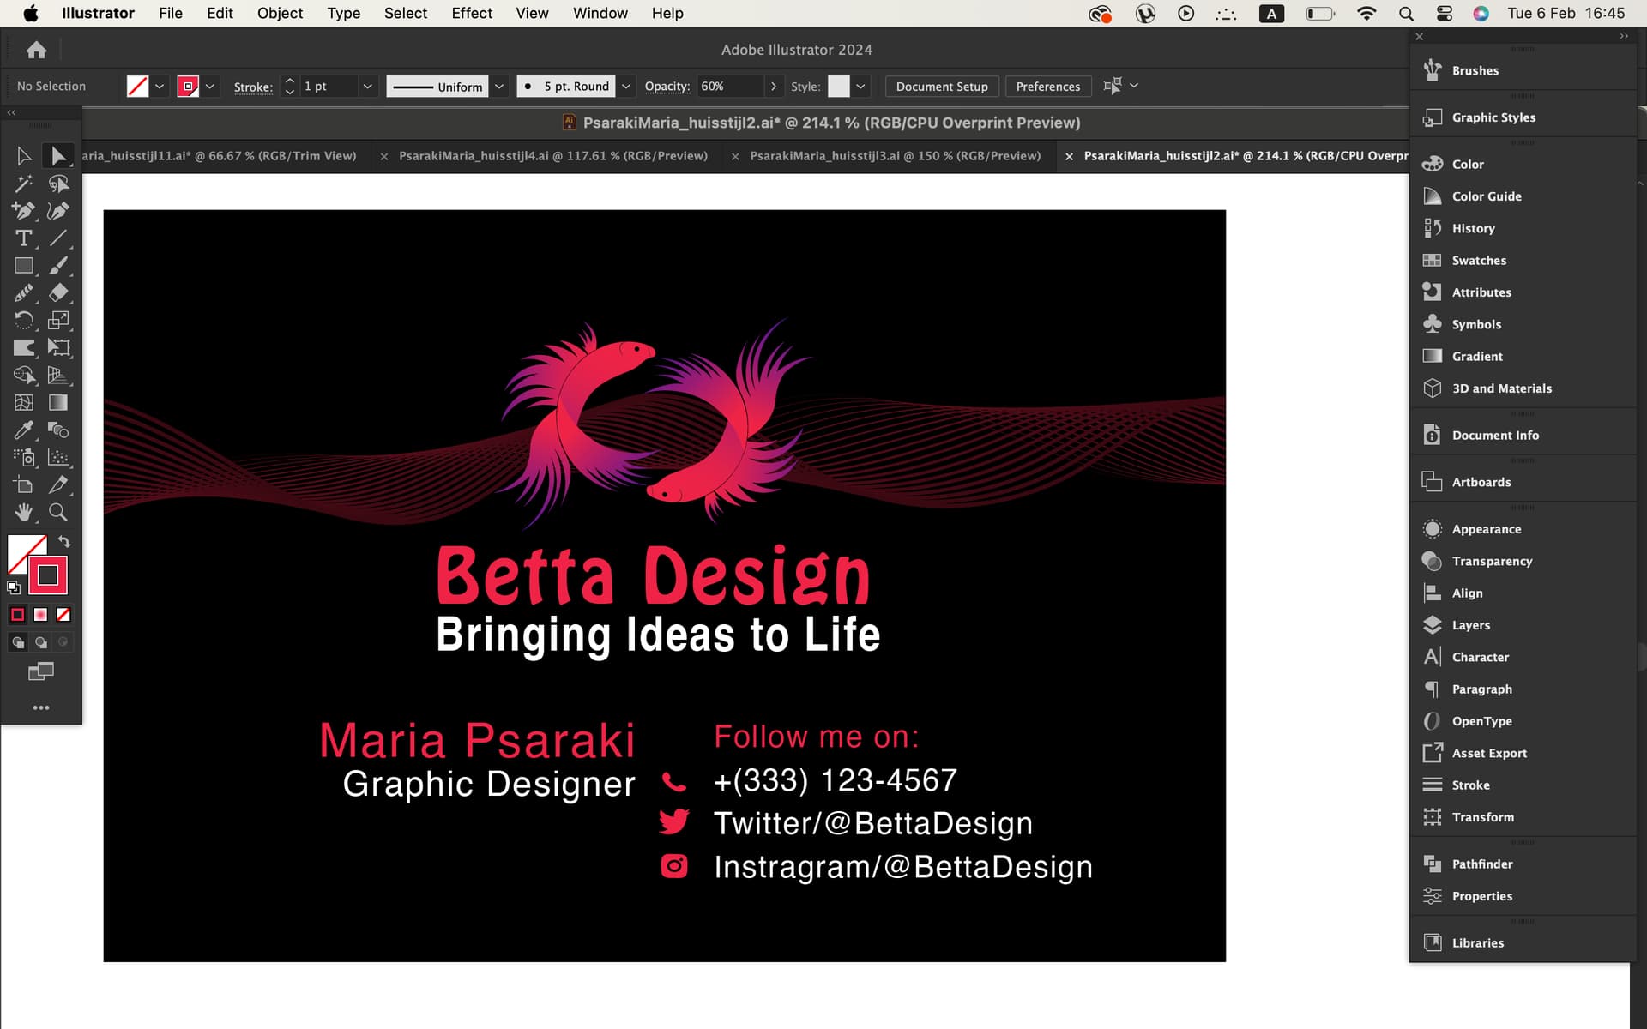
Task: Click the fill swatch in control bar
Action: tap(137, 87)
